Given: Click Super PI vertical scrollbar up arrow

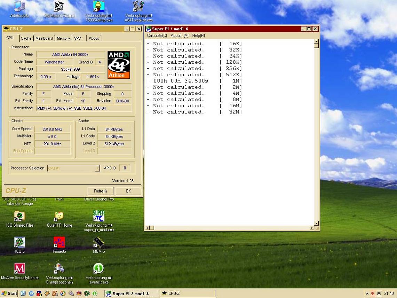Looking at the screenshot, I should [x=317, y=41].
